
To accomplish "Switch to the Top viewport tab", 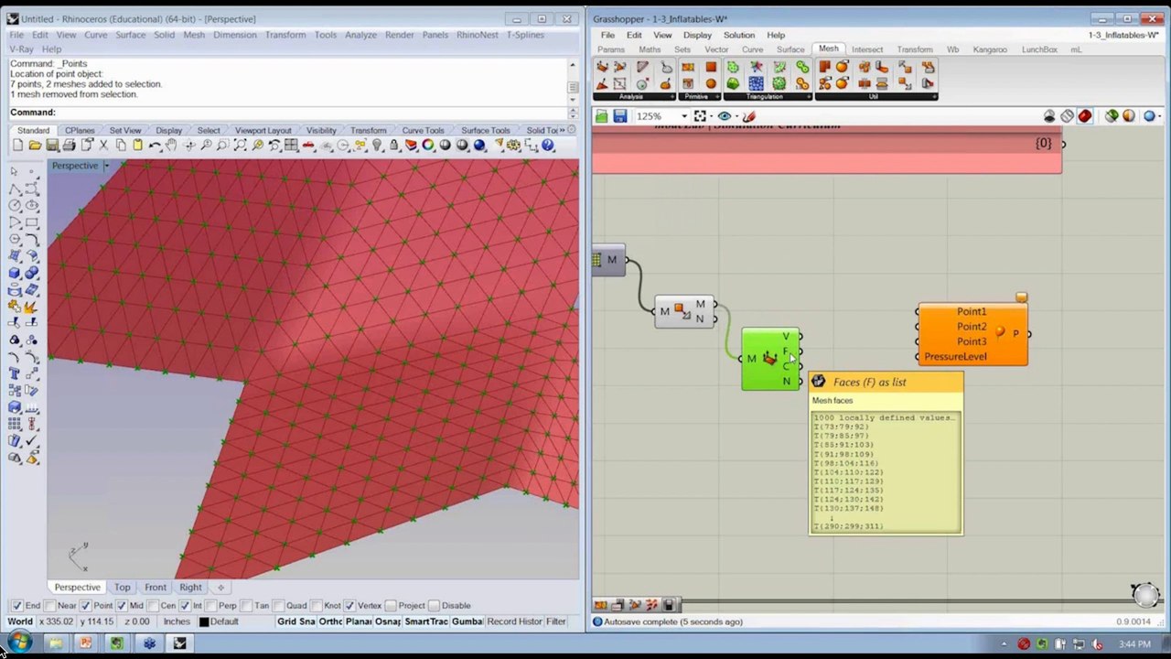I will (x=122, y=587).
